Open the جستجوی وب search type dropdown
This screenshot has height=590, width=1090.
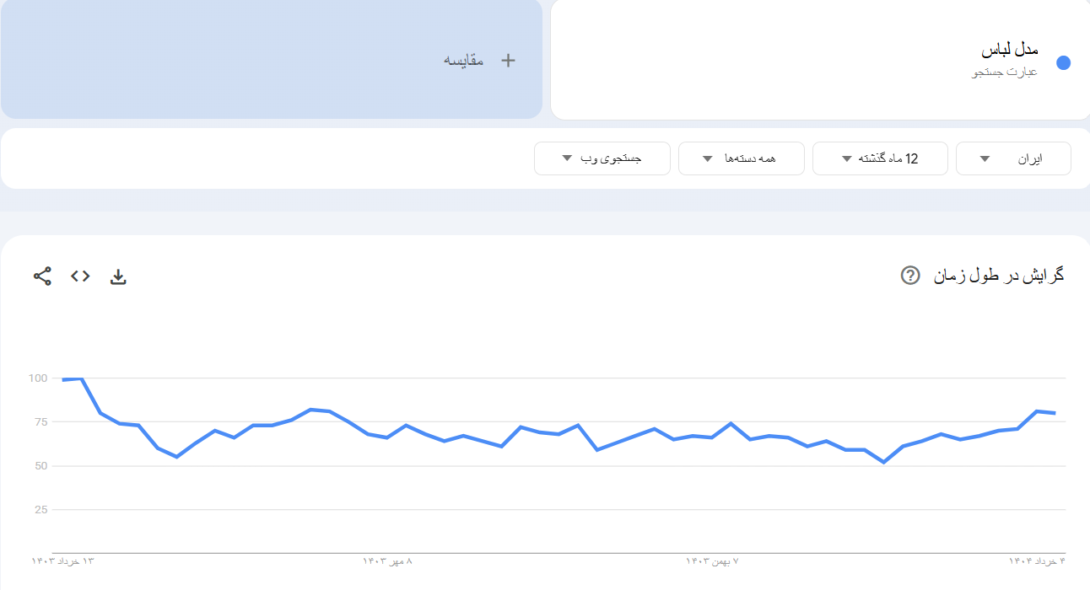(x=602, y=158)
